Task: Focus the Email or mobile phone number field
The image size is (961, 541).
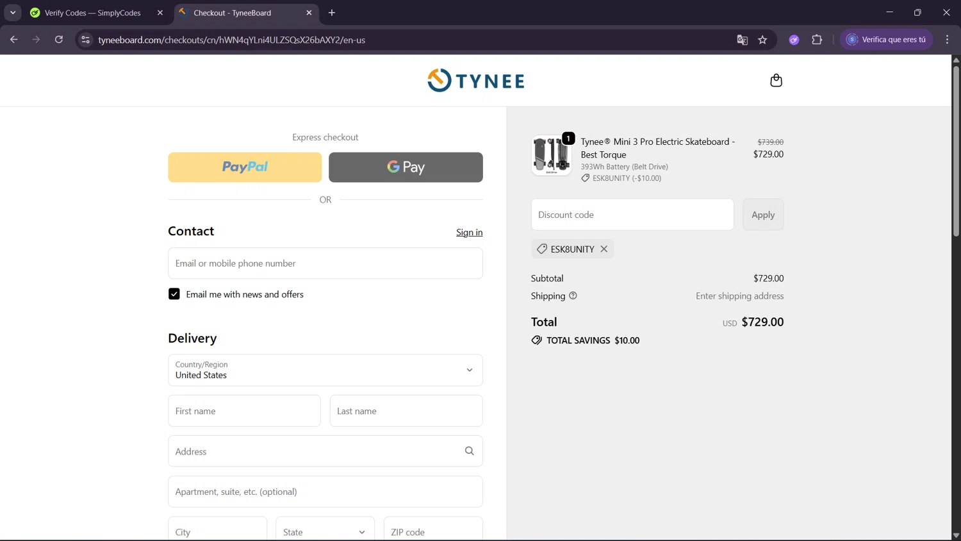Action: 325,263
